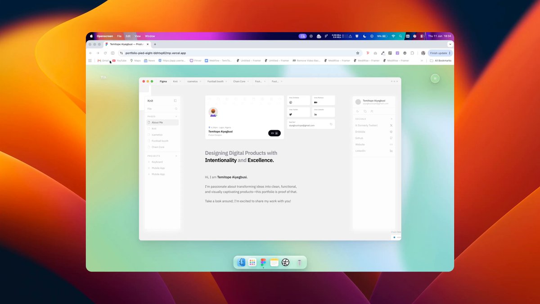Screen dimensions: 540x304
Task: Open the Finder icon in the portfolio dock
Action: tap(242, 262)
